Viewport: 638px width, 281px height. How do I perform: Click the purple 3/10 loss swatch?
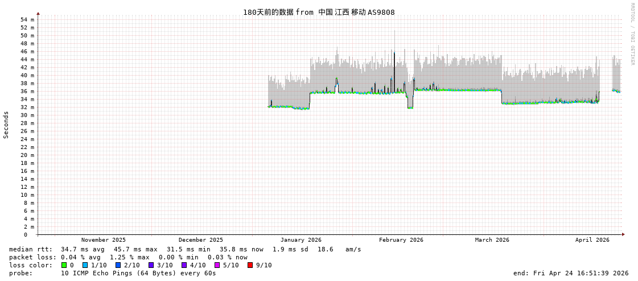click(151, 265)
